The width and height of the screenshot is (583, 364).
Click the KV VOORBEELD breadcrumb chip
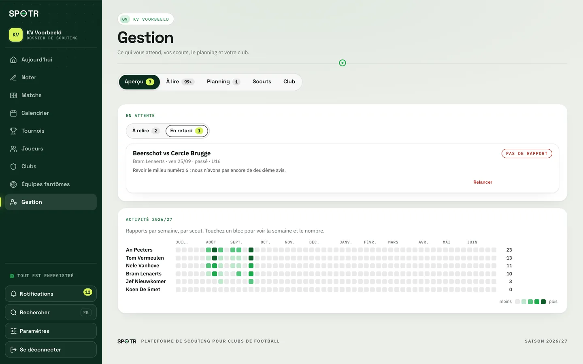(x=146, y=19)
